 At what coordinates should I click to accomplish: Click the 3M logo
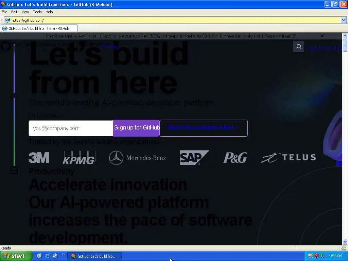tap(39, 158)
